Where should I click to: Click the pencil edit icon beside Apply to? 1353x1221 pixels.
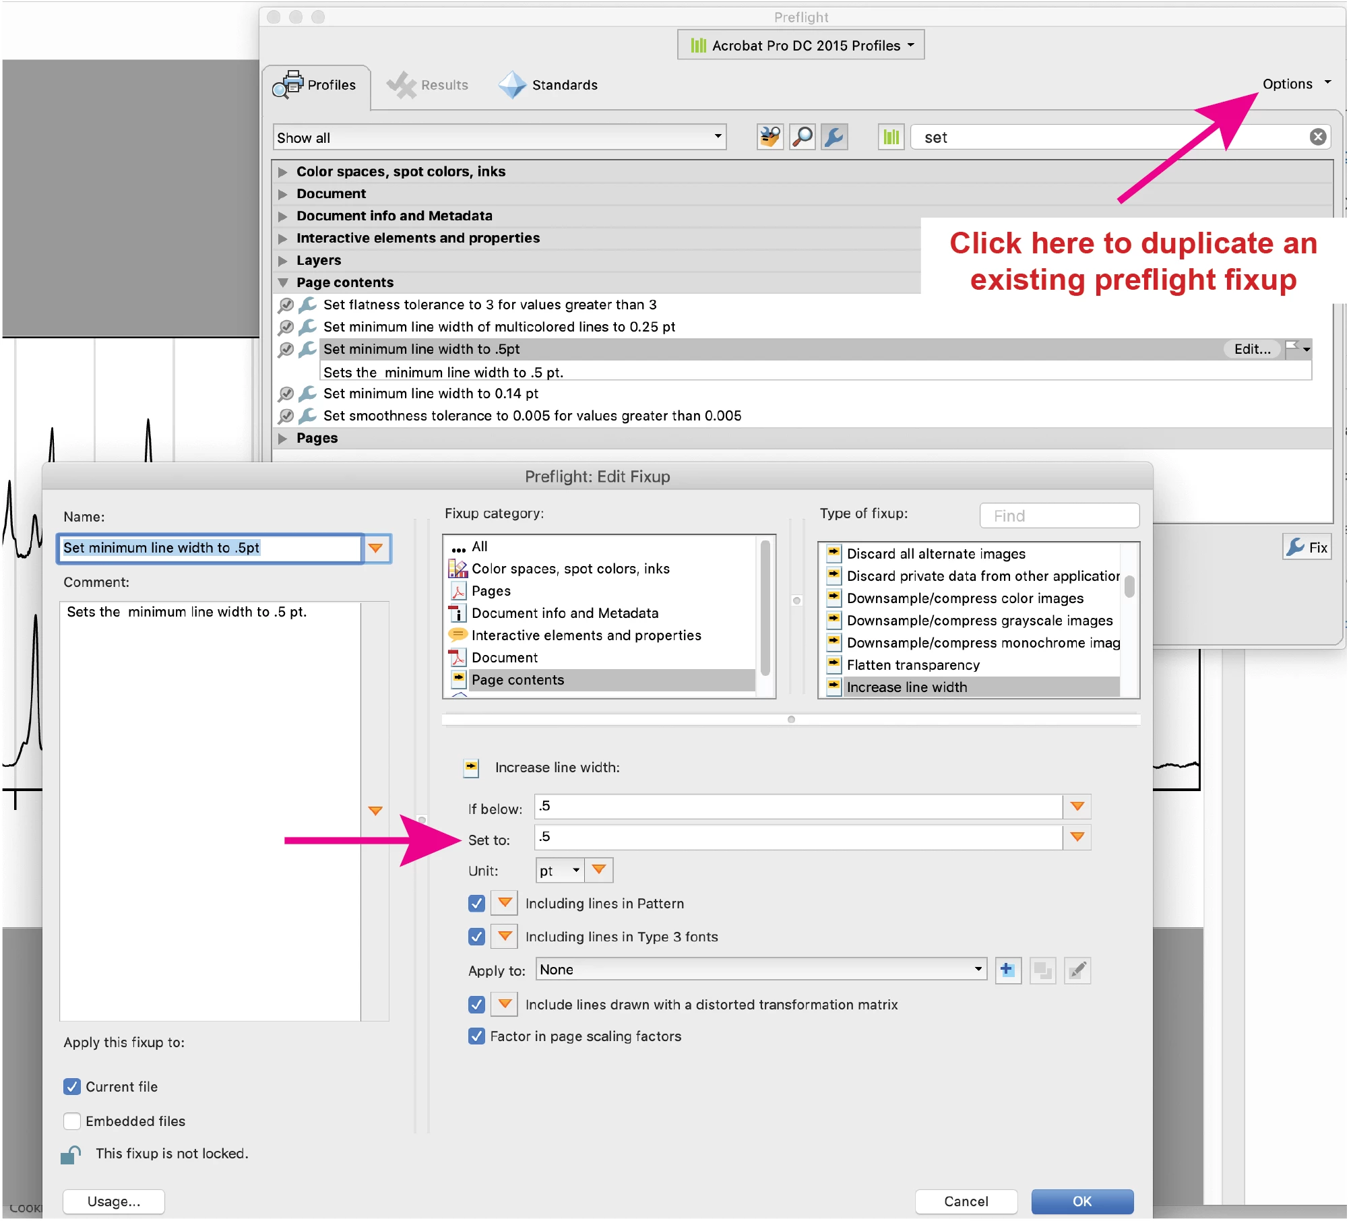coord(1077,971)
